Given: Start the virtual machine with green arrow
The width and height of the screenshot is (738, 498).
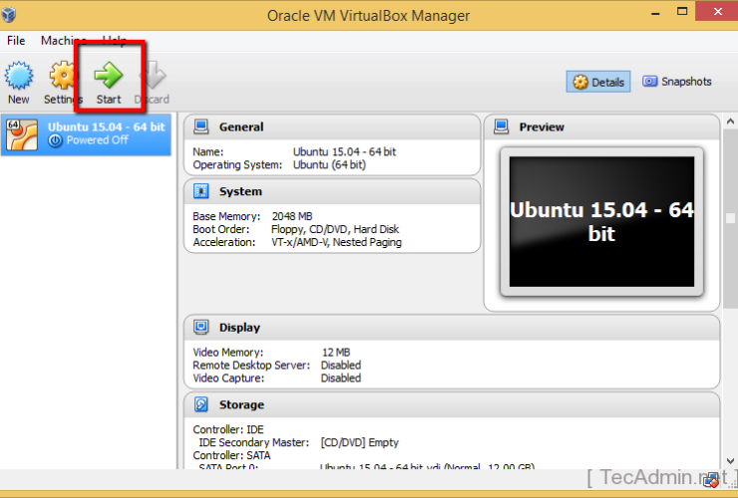Looking at the screenshot, I should (109, 78).
